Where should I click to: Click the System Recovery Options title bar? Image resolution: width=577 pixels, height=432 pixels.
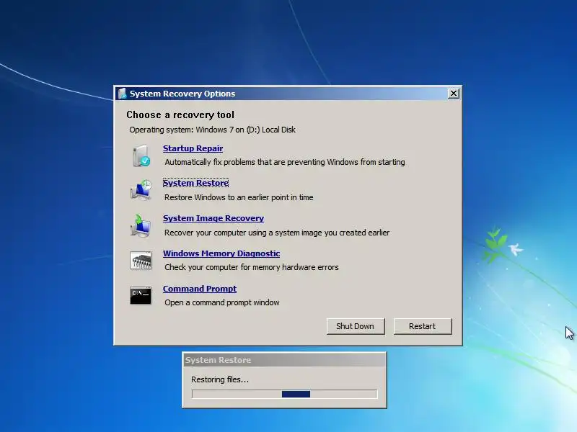tap(288, 94)
